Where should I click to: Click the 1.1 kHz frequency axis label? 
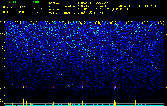pos(2,34)
